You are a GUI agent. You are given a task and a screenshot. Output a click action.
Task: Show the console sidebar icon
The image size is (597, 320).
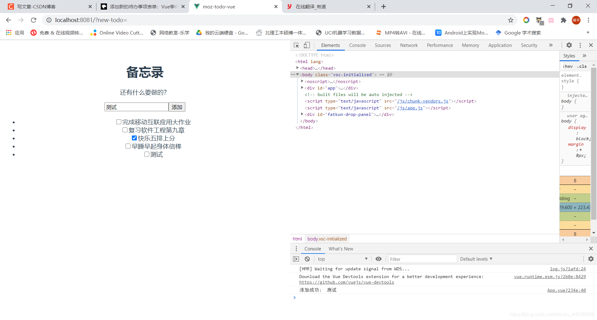click(x=296, y=259)
